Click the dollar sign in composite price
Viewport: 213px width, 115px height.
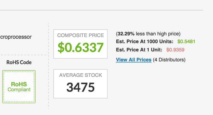tap(61, 47)
